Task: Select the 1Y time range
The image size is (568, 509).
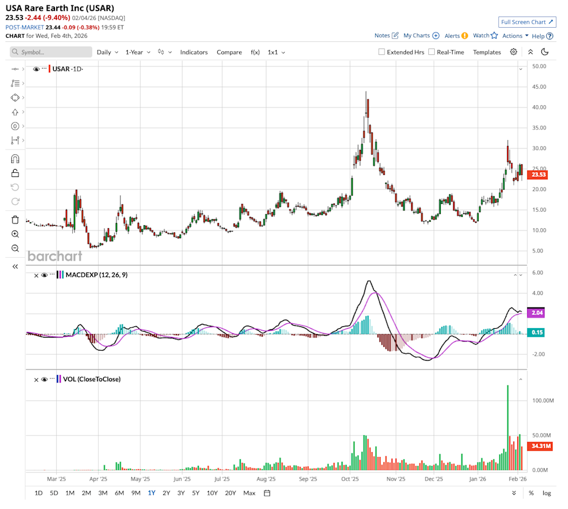Action: pos(151,493)
